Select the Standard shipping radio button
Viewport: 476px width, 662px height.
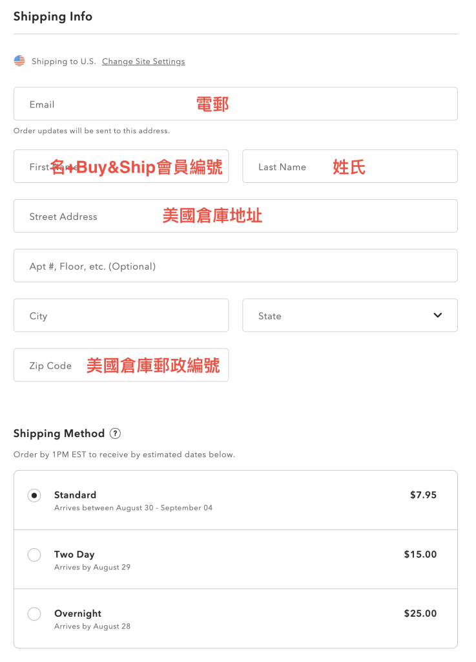coord(34,496)
